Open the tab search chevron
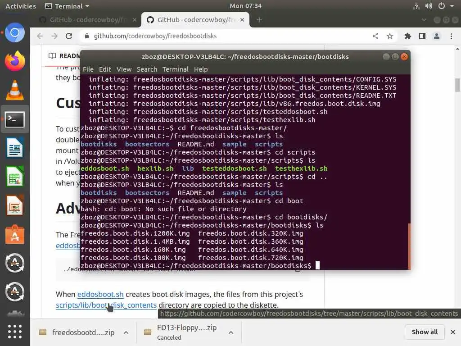The image size is (461, 346). point(424,20)
